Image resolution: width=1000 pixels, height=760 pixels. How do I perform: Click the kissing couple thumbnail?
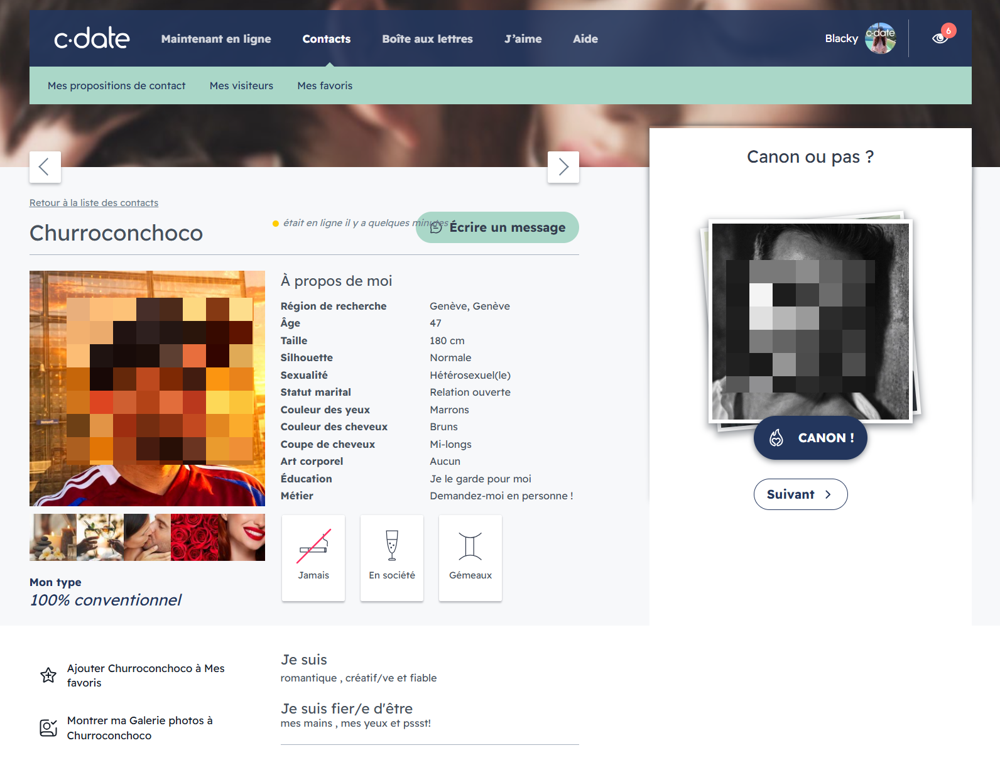tap(147, 537)
